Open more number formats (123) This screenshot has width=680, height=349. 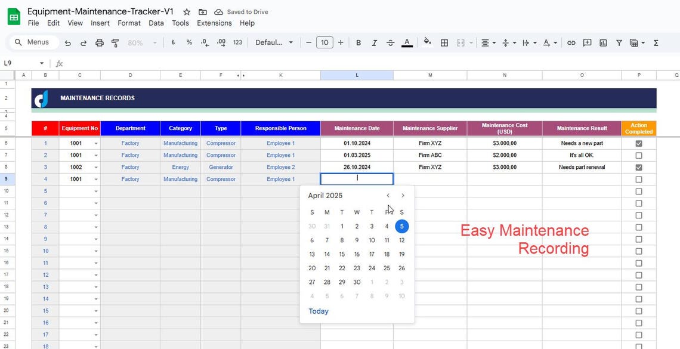(x=237, y=42)
